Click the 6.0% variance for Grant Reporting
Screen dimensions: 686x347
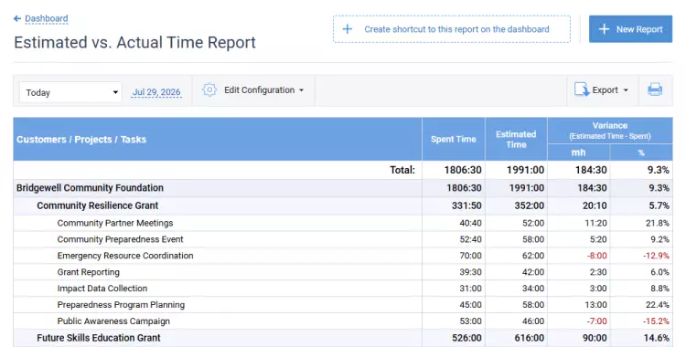pyautogui.click(x=659, y=272)
